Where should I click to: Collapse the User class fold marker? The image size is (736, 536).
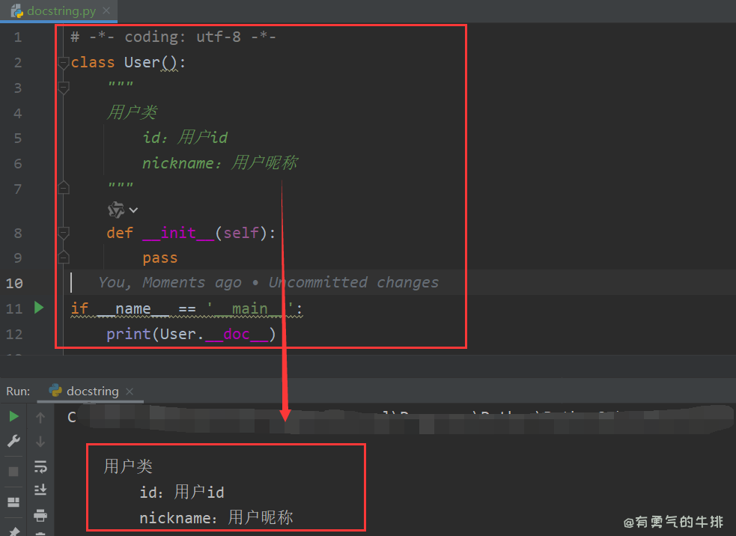(x=64, y=64)
